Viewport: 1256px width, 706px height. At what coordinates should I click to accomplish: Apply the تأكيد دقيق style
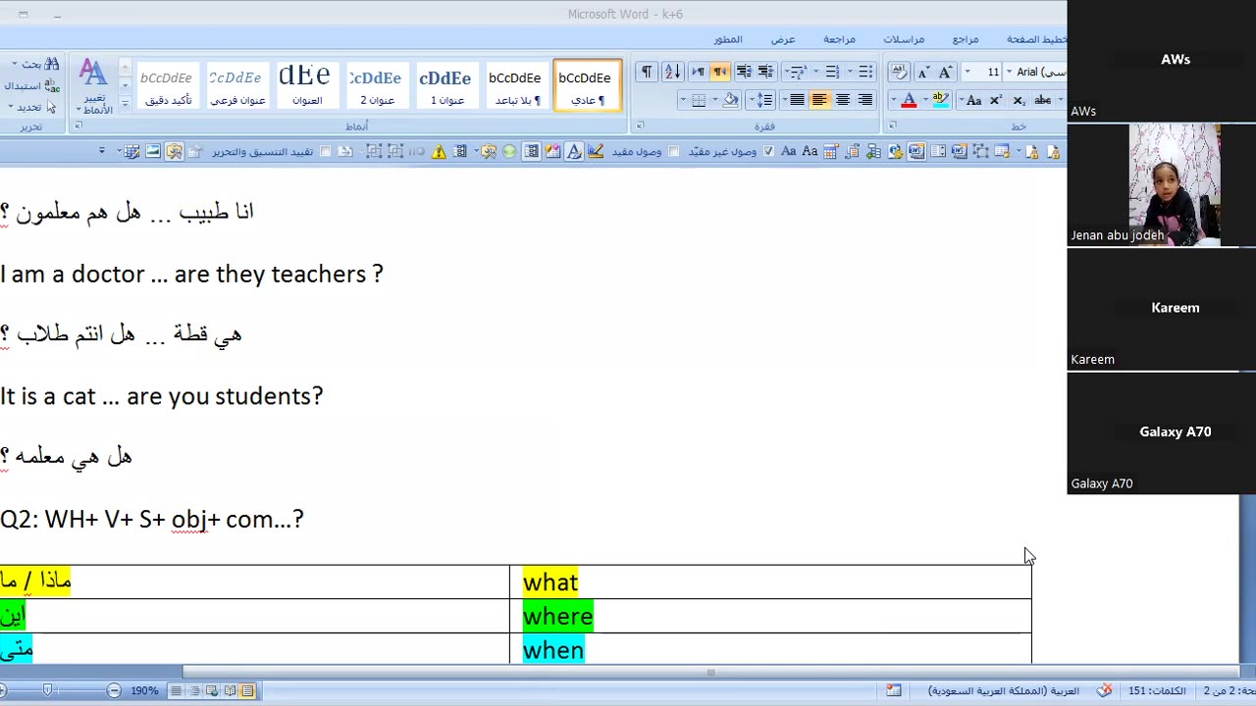[167, 85]
